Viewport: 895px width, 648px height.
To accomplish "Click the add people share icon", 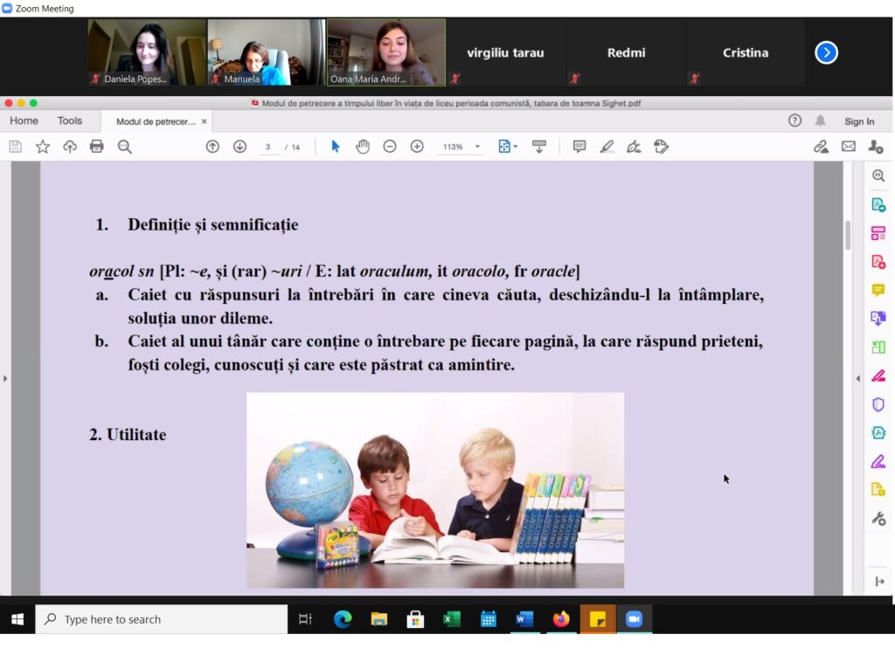I will point(876,147).
